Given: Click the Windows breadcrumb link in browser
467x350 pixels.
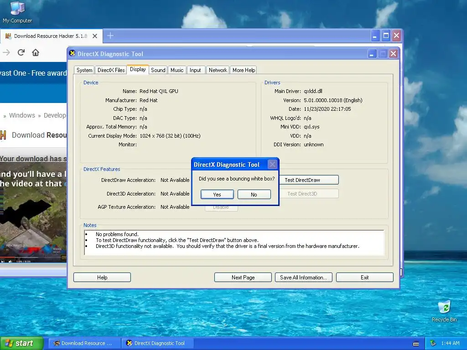Looking at the screenshot, I should (22, 115).
